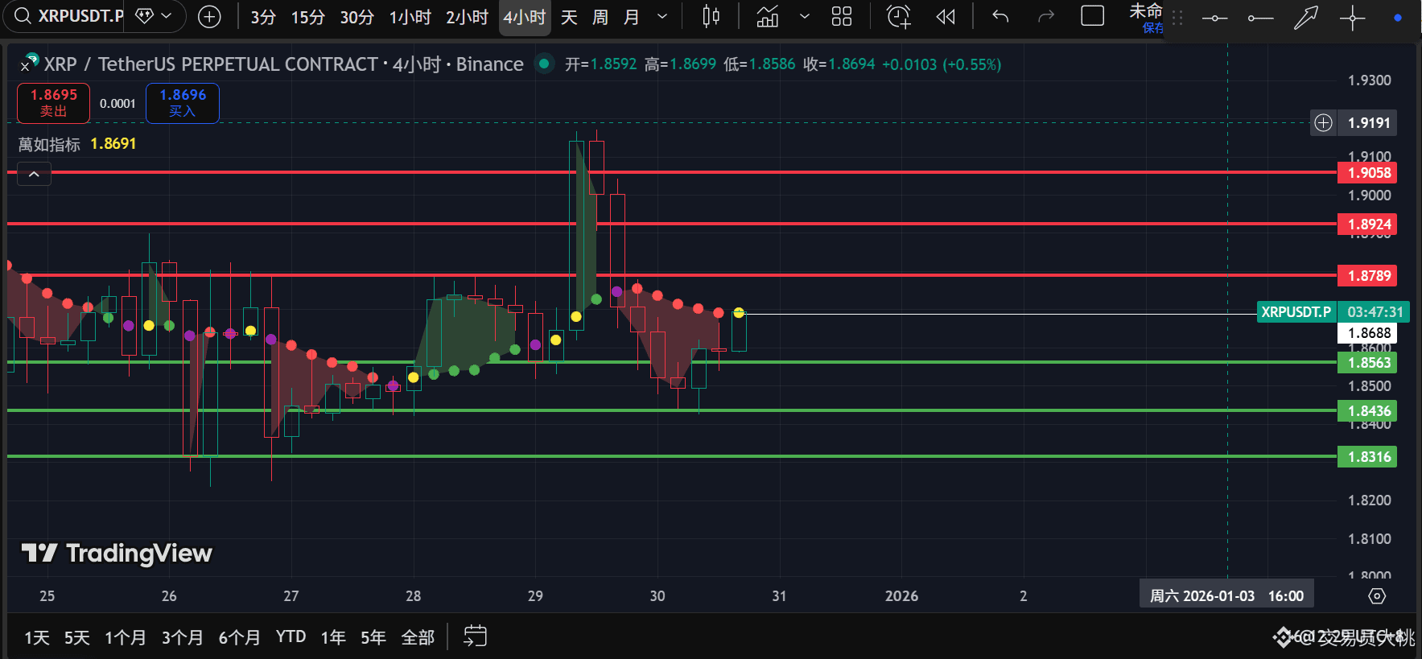Set range to 1个月
Screen dimensions: 1422x659
tap(126, 637)
